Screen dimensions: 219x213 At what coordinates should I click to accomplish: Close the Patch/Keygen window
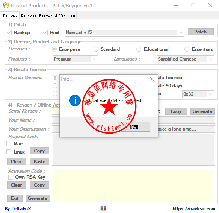pos(210,6)
